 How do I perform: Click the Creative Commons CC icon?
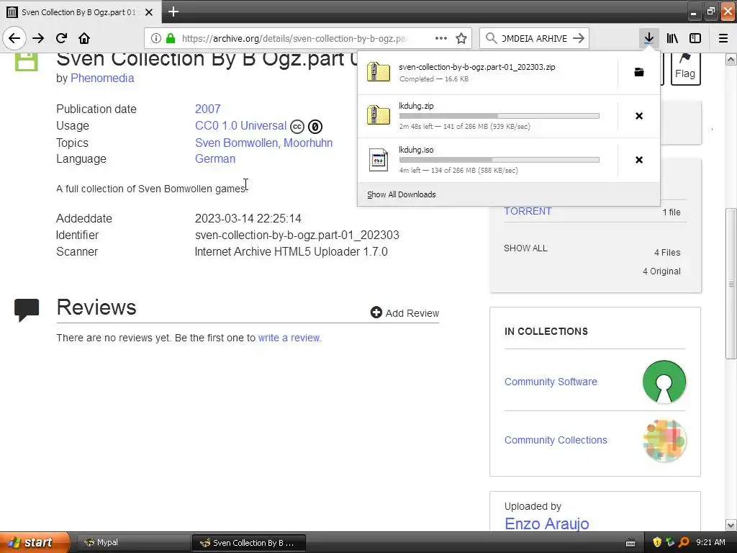tap(297, 127)
